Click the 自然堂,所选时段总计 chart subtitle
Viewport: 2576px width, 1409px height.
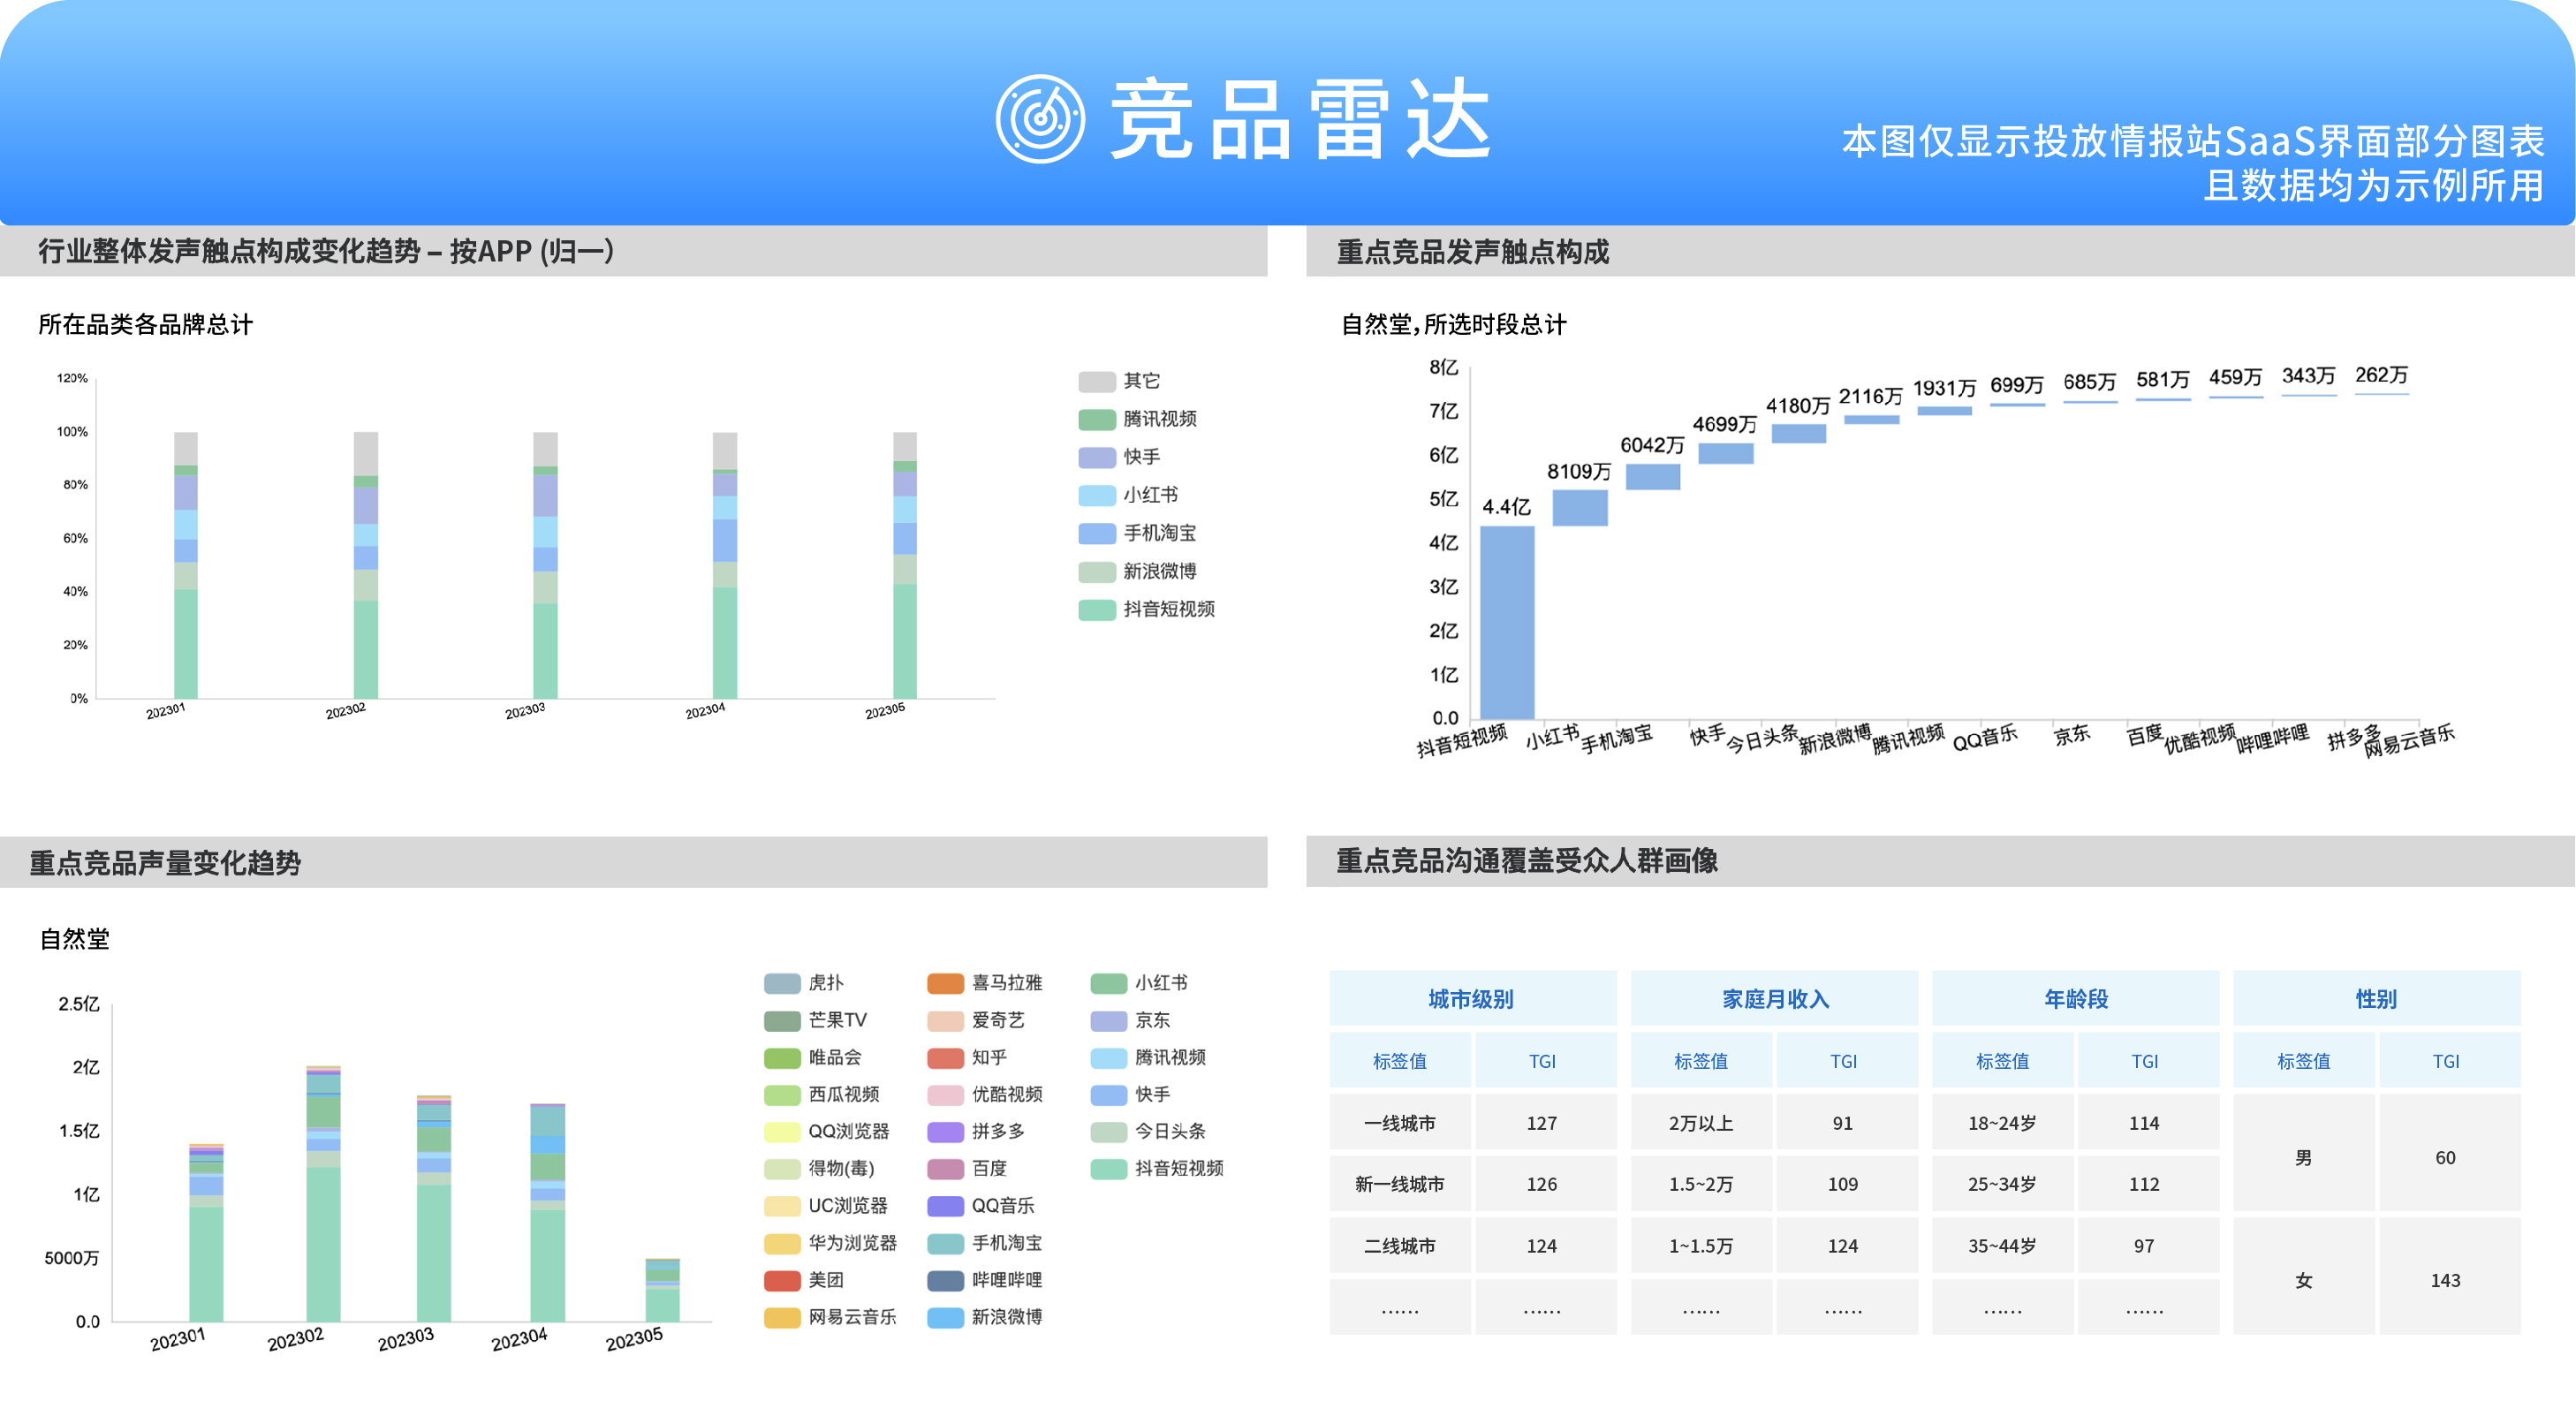point(1453,324)
